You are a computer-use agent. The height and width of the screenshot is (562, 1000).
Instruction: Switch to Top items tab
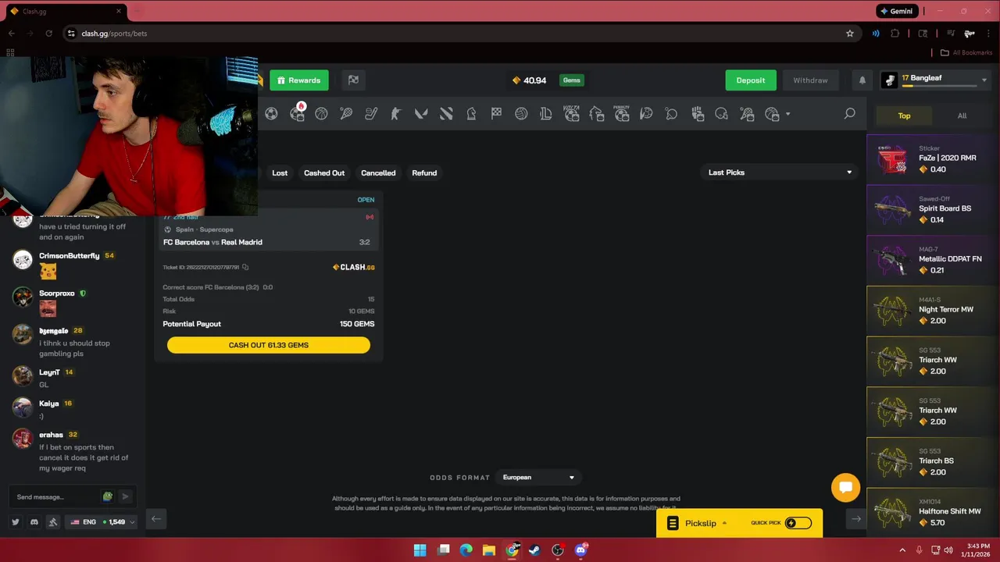pyautogui.click(x=904, y=116)
